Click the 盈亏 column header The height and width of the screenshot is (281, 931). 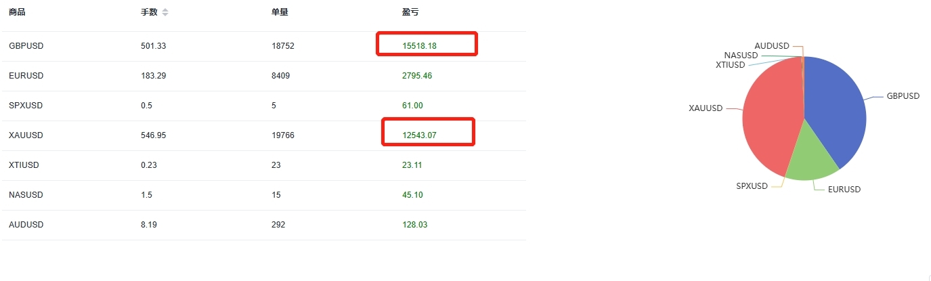pos(410,12)
